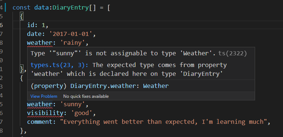The image size is (283, 137).
Task: Click the comment property name
Action: (x=40, y=122)
